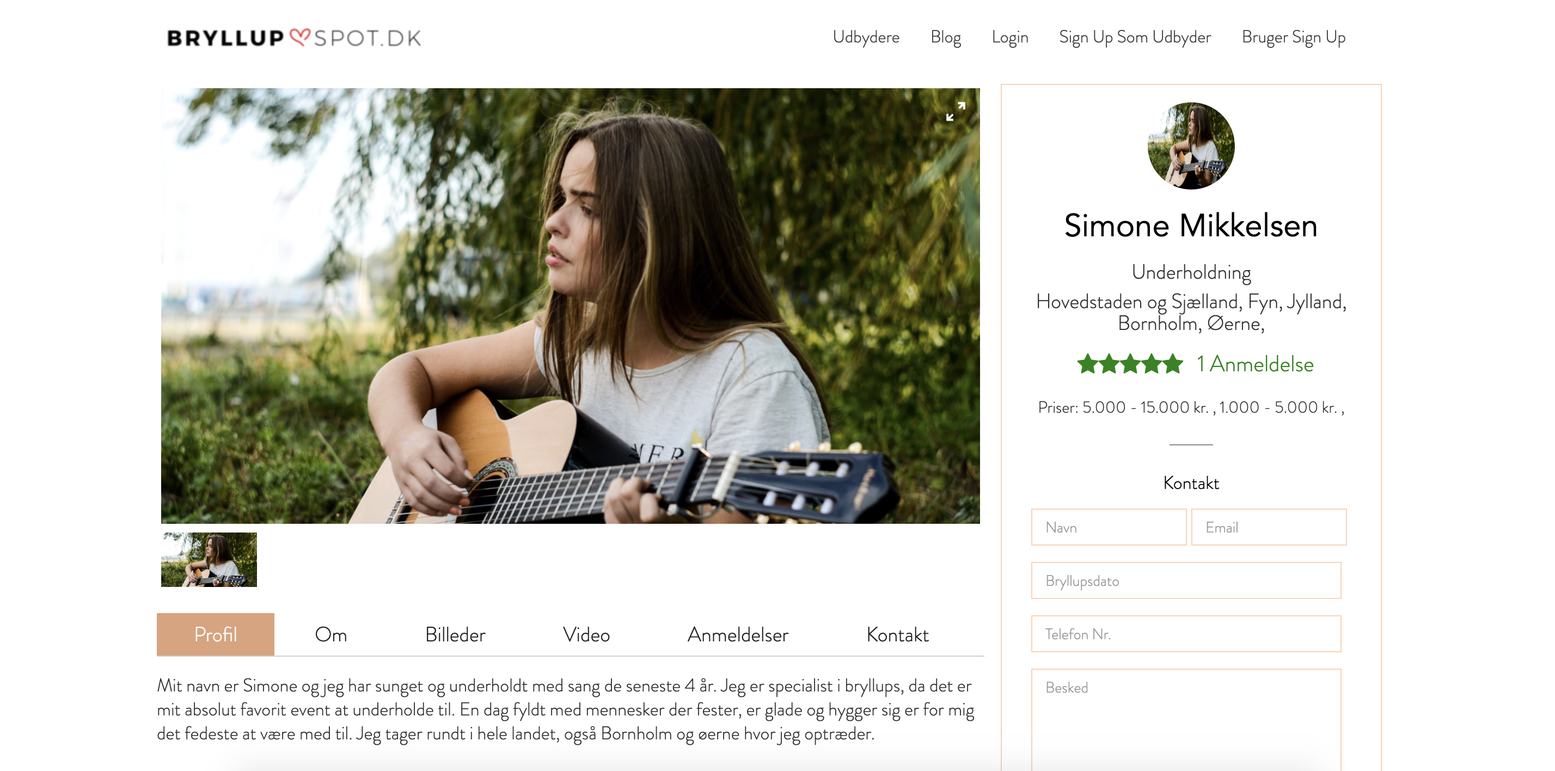The width and height of the screenshot is (1555, 771).
Task: Show the Anmeldelser tab
Action: (x=738, y=634)
